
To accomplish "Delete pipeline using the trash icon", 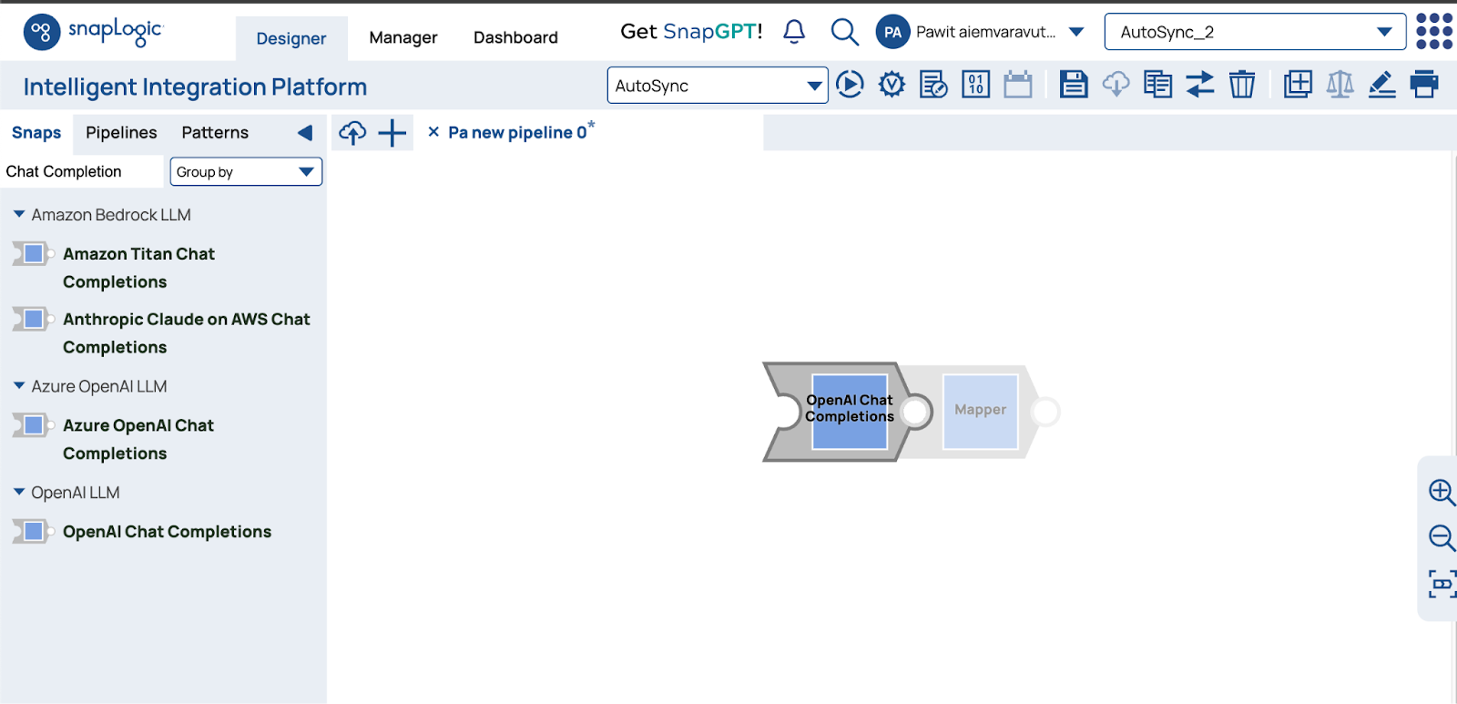I will 1242,85.
